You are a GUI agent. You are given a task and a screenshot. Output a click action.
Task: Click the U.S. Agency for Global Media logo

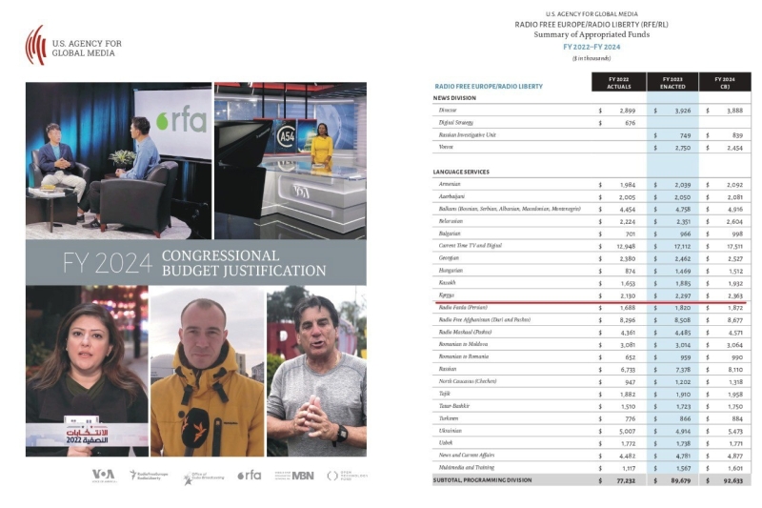(x=73, y=45)
